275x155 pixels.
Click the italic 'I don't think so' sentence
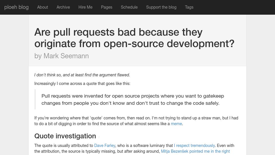coord(82,75)
